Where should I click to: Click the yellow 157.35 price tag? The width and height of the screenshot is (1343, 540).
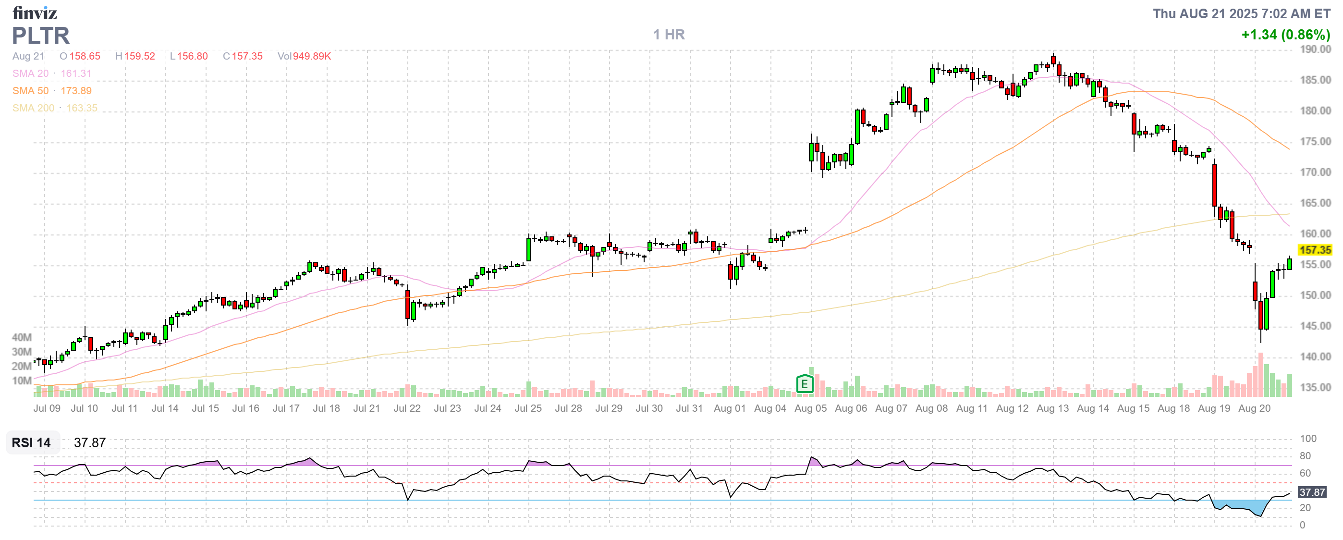1315,250
